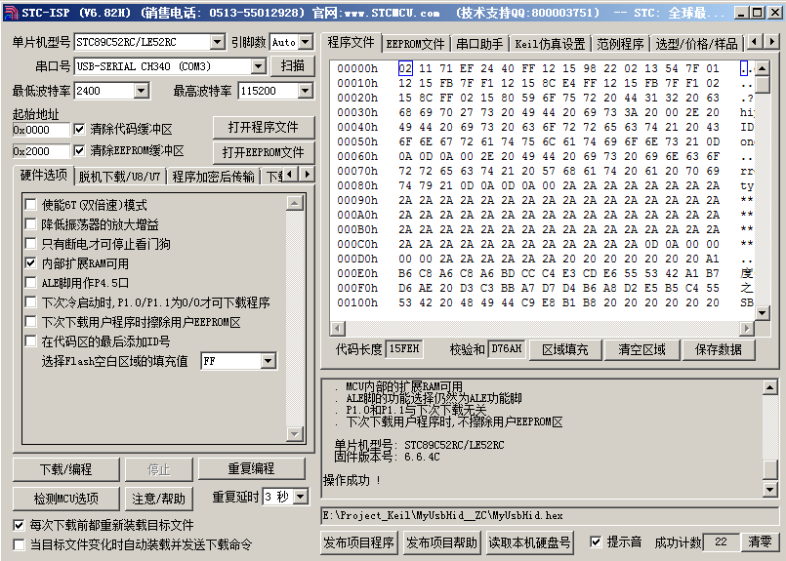Screen dimensions: 786x561
Task: Open repeat delay 3 秒 dropdown
Action: click(301, 497)
